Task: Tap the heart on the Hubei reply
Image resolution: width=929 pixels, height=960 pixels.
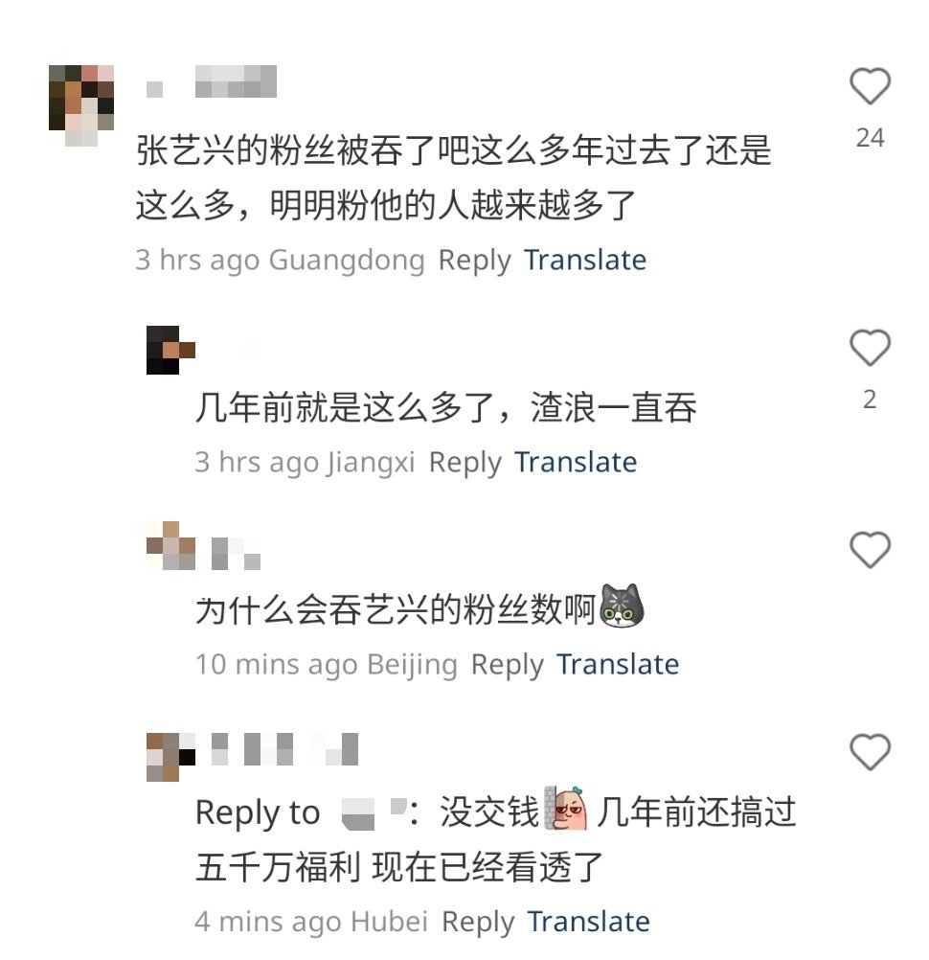Action: tap(870, 751)
